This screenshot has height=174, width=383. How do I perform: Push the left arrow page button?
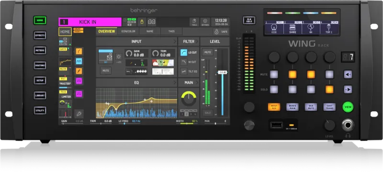348,74
